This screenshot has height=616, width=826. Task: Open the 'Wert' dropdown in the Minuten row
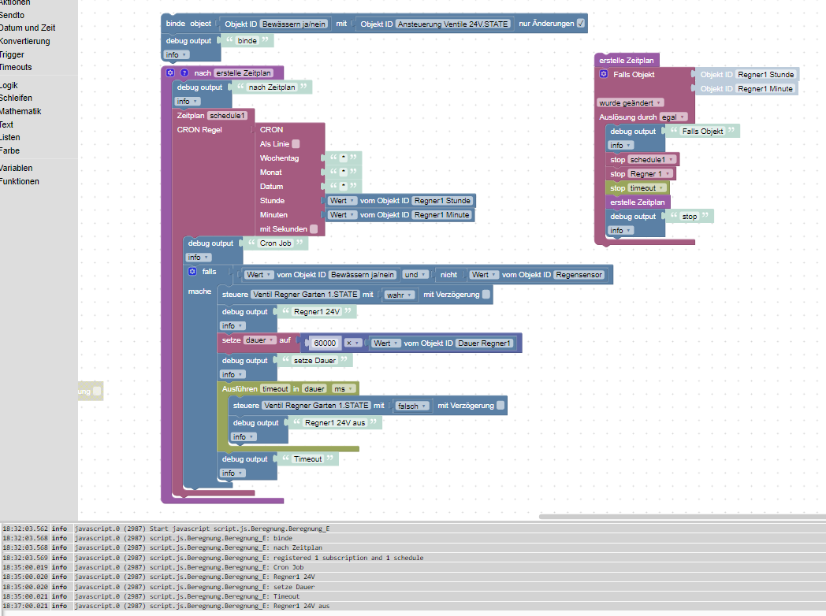tap(342, 215)
